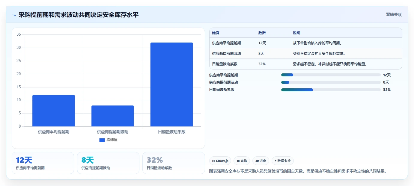Click the 32% table data cell

click(x=262, y=64)
